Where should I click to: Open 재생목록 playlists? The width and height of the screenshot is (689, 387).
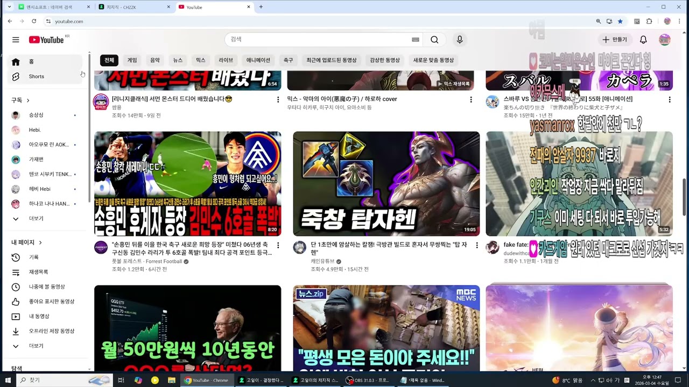(x=45, y=272)
